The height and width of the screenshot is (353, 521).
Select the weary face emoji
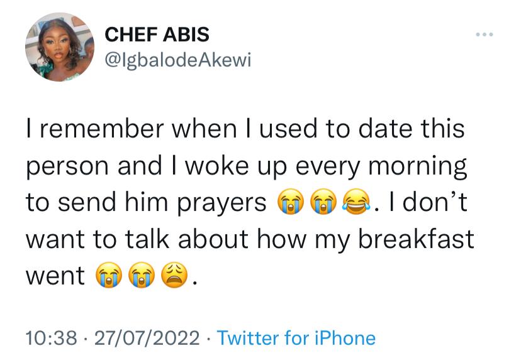pyautogui.click(x=174, y=275)
